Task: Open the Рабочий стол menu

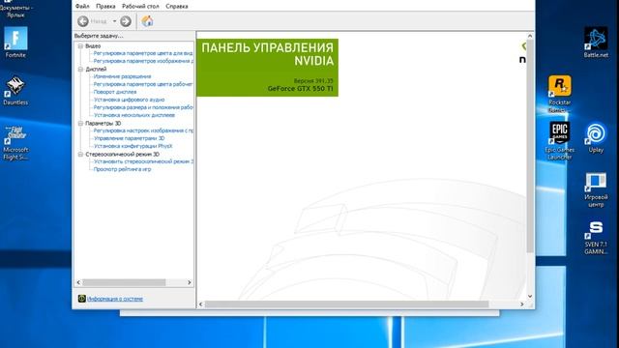Action: (x=140, y=7)
